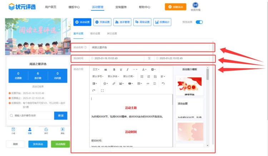Click the blockquote icon in the editor
268x156 pixels.
pos(106,69)
